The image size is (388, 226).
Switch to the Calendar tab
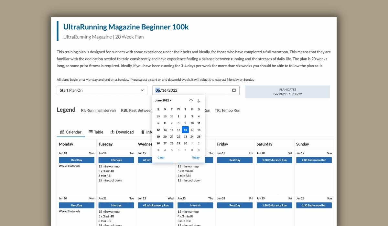71,132
